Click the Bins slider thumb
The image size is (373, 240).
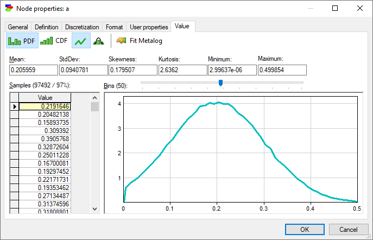pyautogui.click(x=220, y=83)
